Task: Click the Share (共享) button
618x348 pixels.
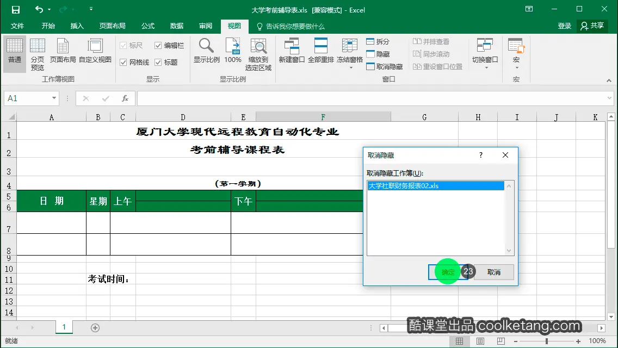Action: click(x=592, y=26)
